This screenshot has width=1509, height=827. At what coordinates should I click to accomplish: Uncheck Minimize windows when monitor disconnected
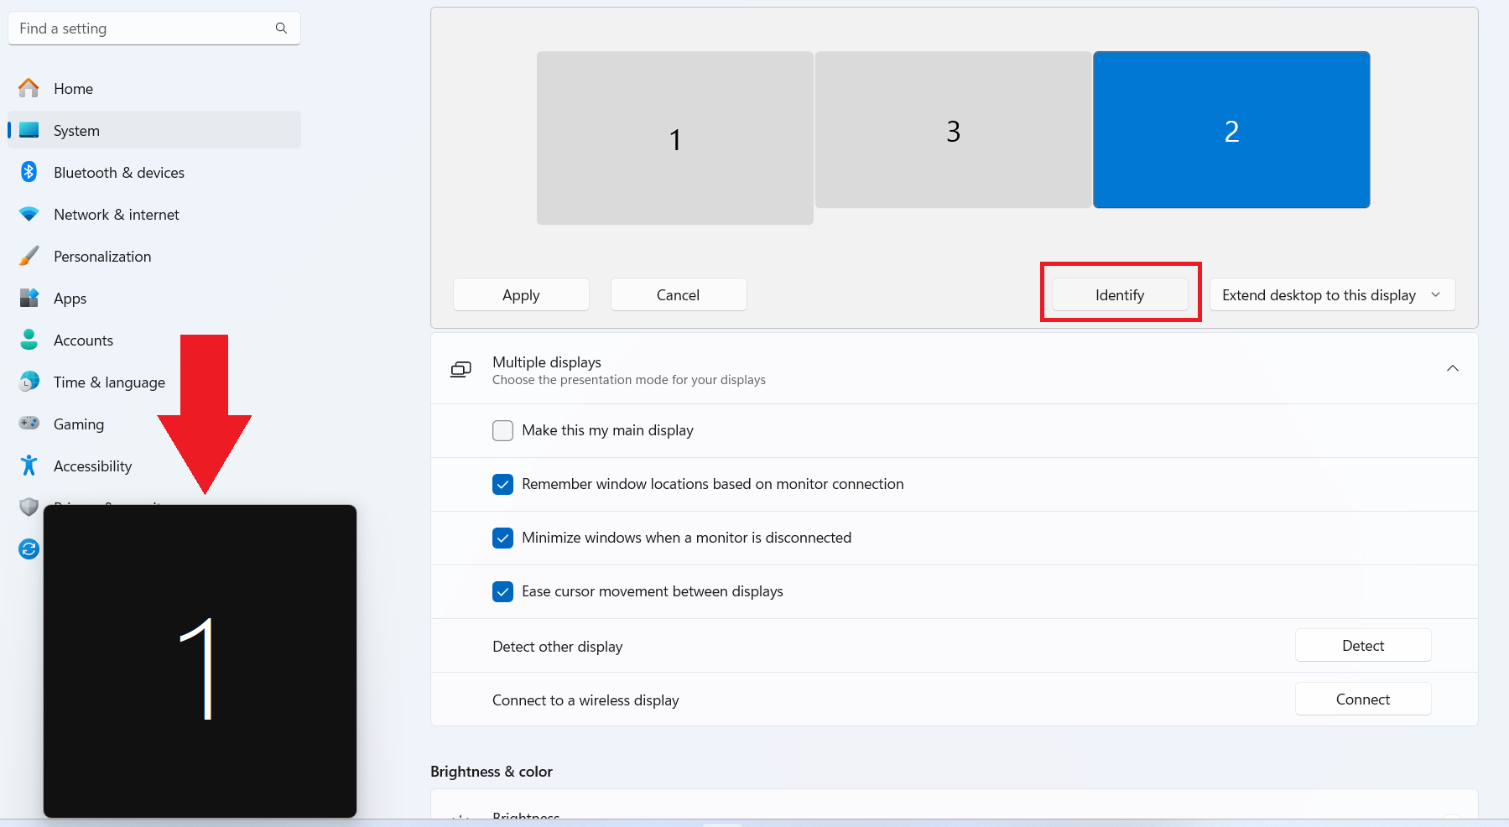point(502,538)
